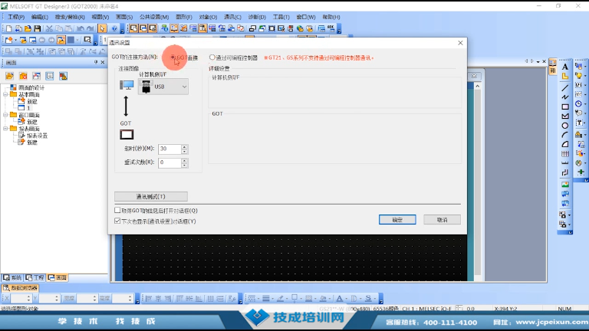Open the 帮助(H) menu

coord(331,17)
